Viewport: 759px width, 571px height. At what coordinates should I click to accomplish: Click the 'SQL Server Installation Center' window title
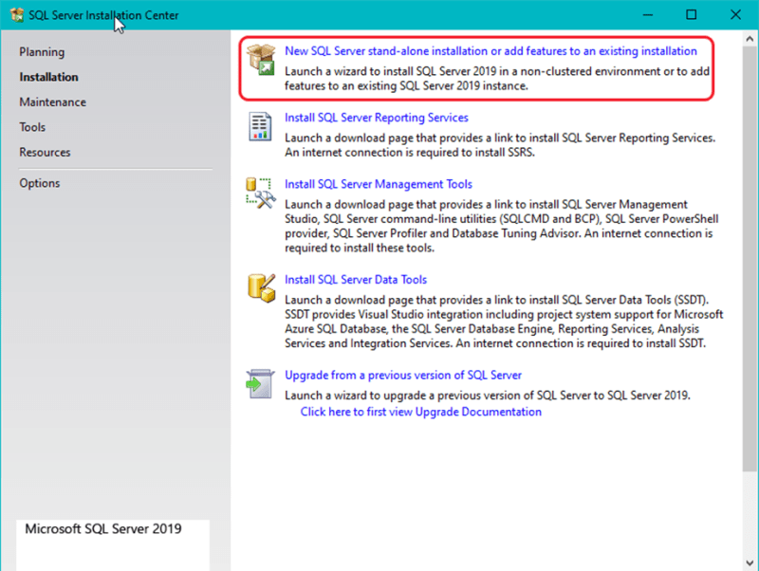(103, 15)
